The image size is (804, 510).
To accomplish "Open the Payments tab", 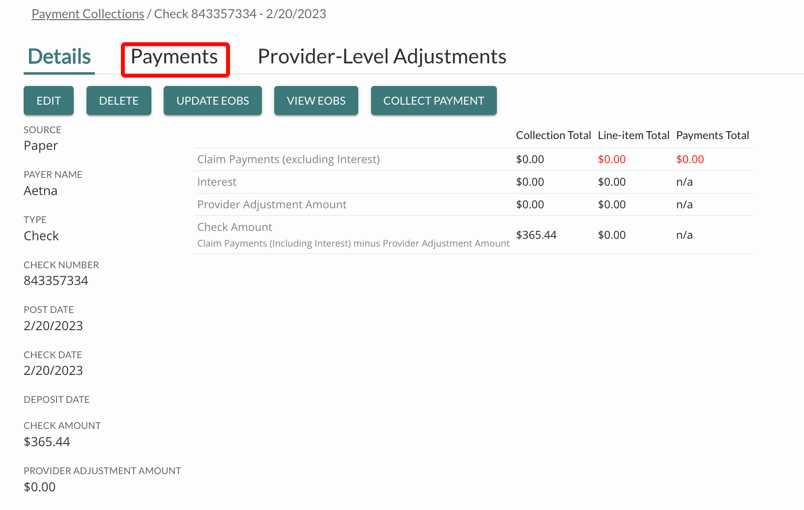I will 174,57.
